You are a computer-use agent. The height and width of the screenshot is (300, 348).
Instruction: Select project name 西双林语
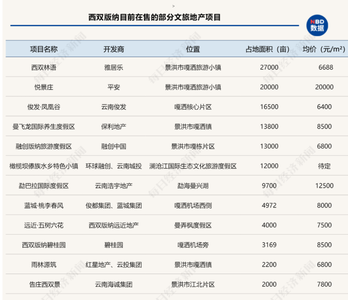tap(44, 67)
